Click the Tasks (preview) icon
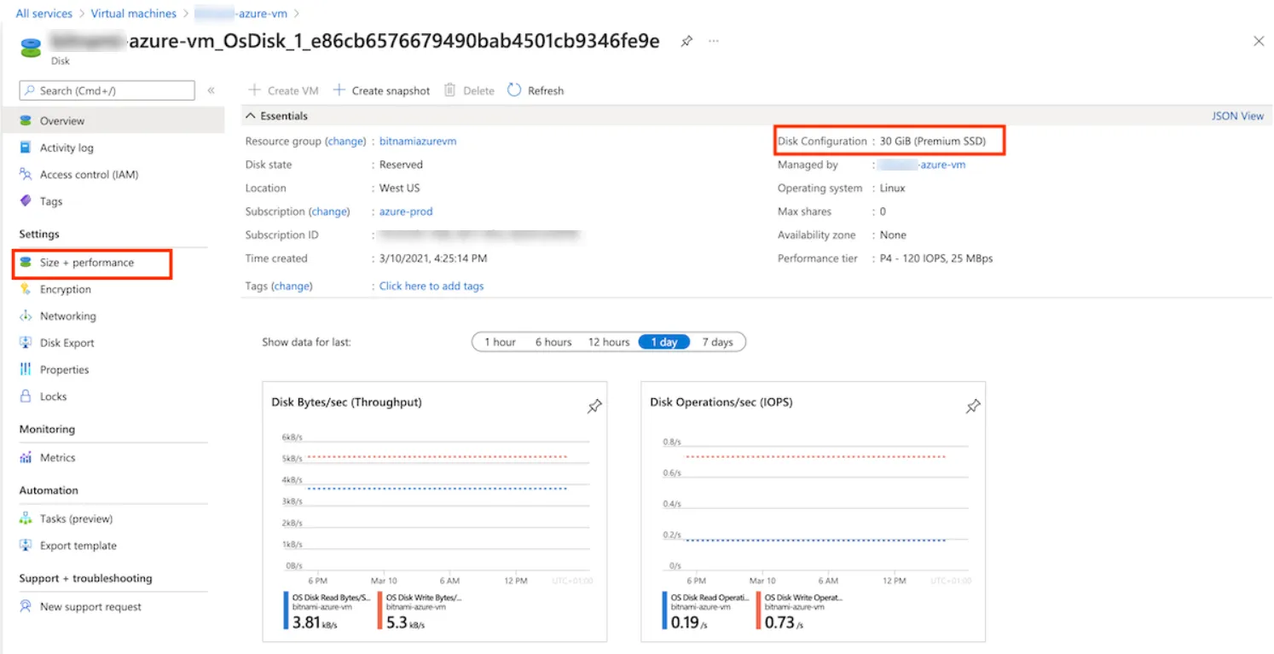The image size is (1274, 654). (x=26, y=518)
